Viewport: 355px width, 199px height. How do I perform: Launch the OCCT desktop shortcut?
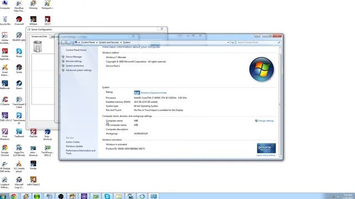pyautogui.click(x=47, y=21)
